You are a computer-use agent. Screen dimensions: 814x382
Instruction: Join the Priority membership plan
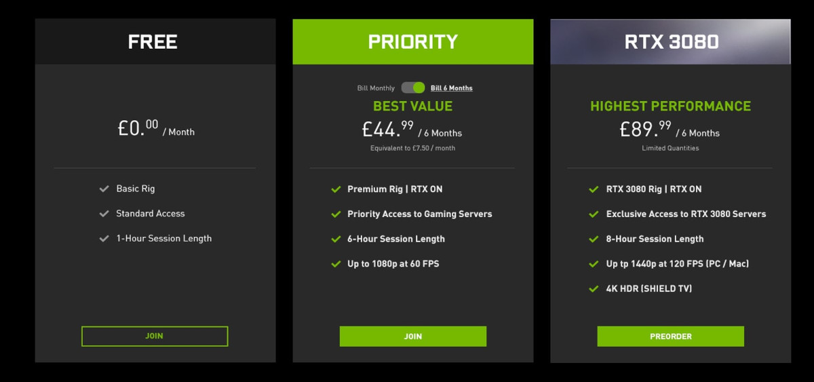(x=413, y=337)
